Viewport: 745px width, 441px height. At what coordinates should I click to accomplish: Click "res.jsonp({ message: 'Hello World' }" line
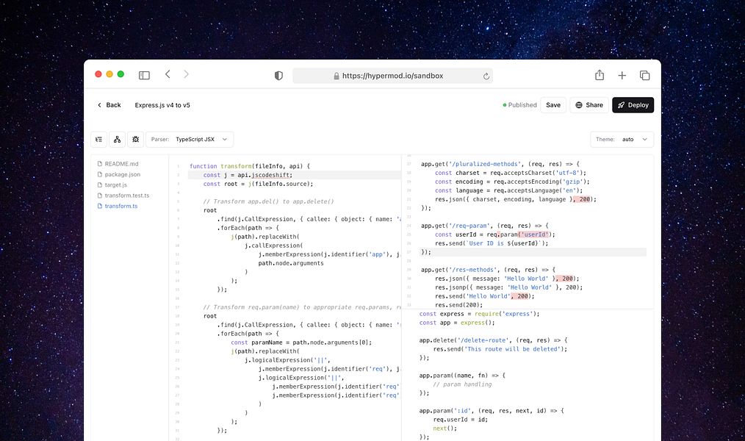coord(508,287)
